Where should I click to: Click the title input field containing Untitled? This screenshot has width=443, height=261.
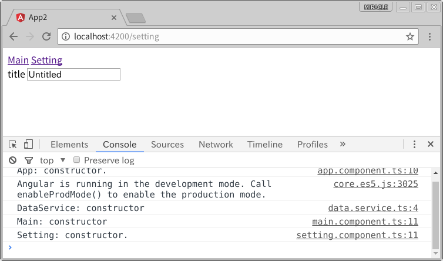point(73,75)
